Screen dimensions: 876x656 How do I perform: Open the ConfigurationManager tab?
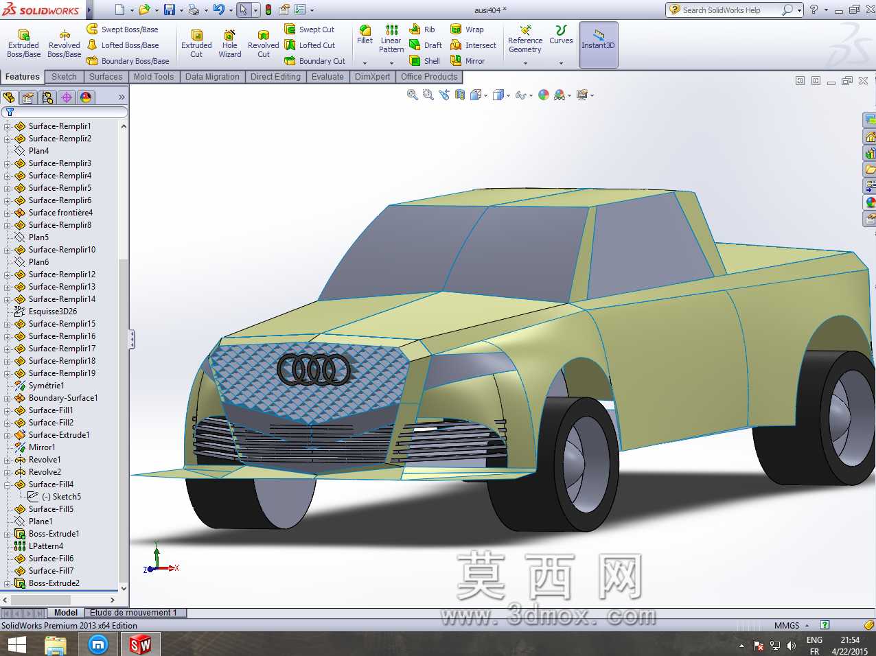(47, 97)
